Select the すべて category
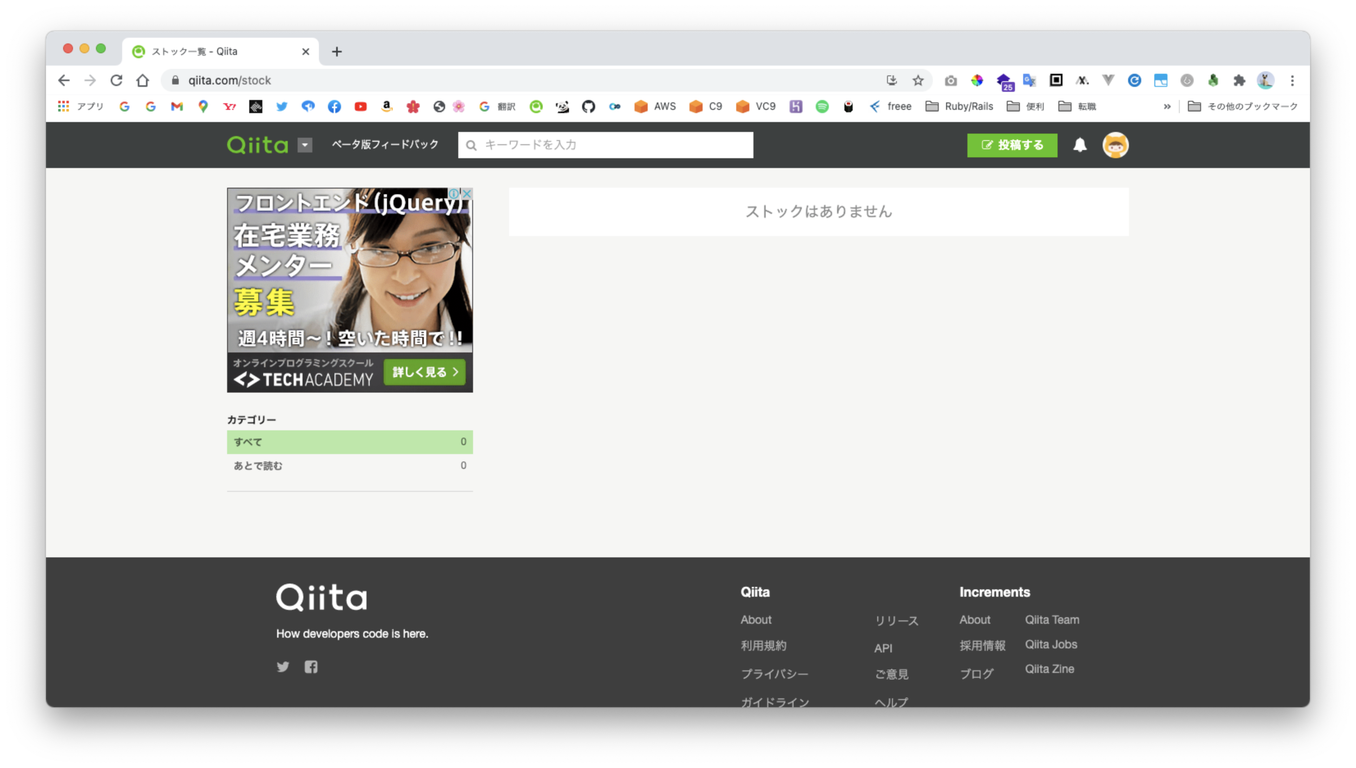This screenshot has height=768, width=1356. [x=349, y=442]
